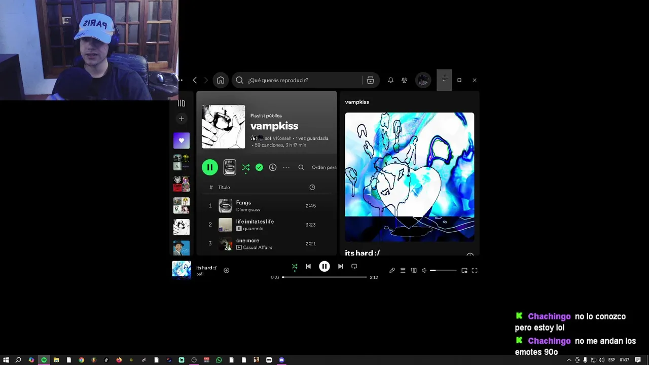Create new playlist with plus icon
Viewport: 649px width, 365px height.
[182, 119]
